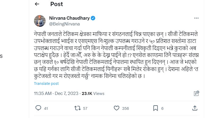Open the 11:35 AM · Dec 7, 2023 timestamp
The height and width of the screenshot is (118, 212).
(x=56, y=93)
